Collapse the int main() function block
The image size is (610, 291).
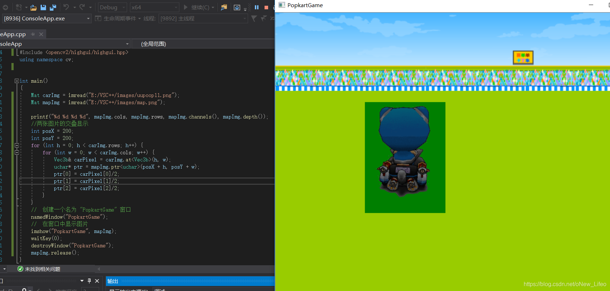pyautogui.click(x=16, y=81)
